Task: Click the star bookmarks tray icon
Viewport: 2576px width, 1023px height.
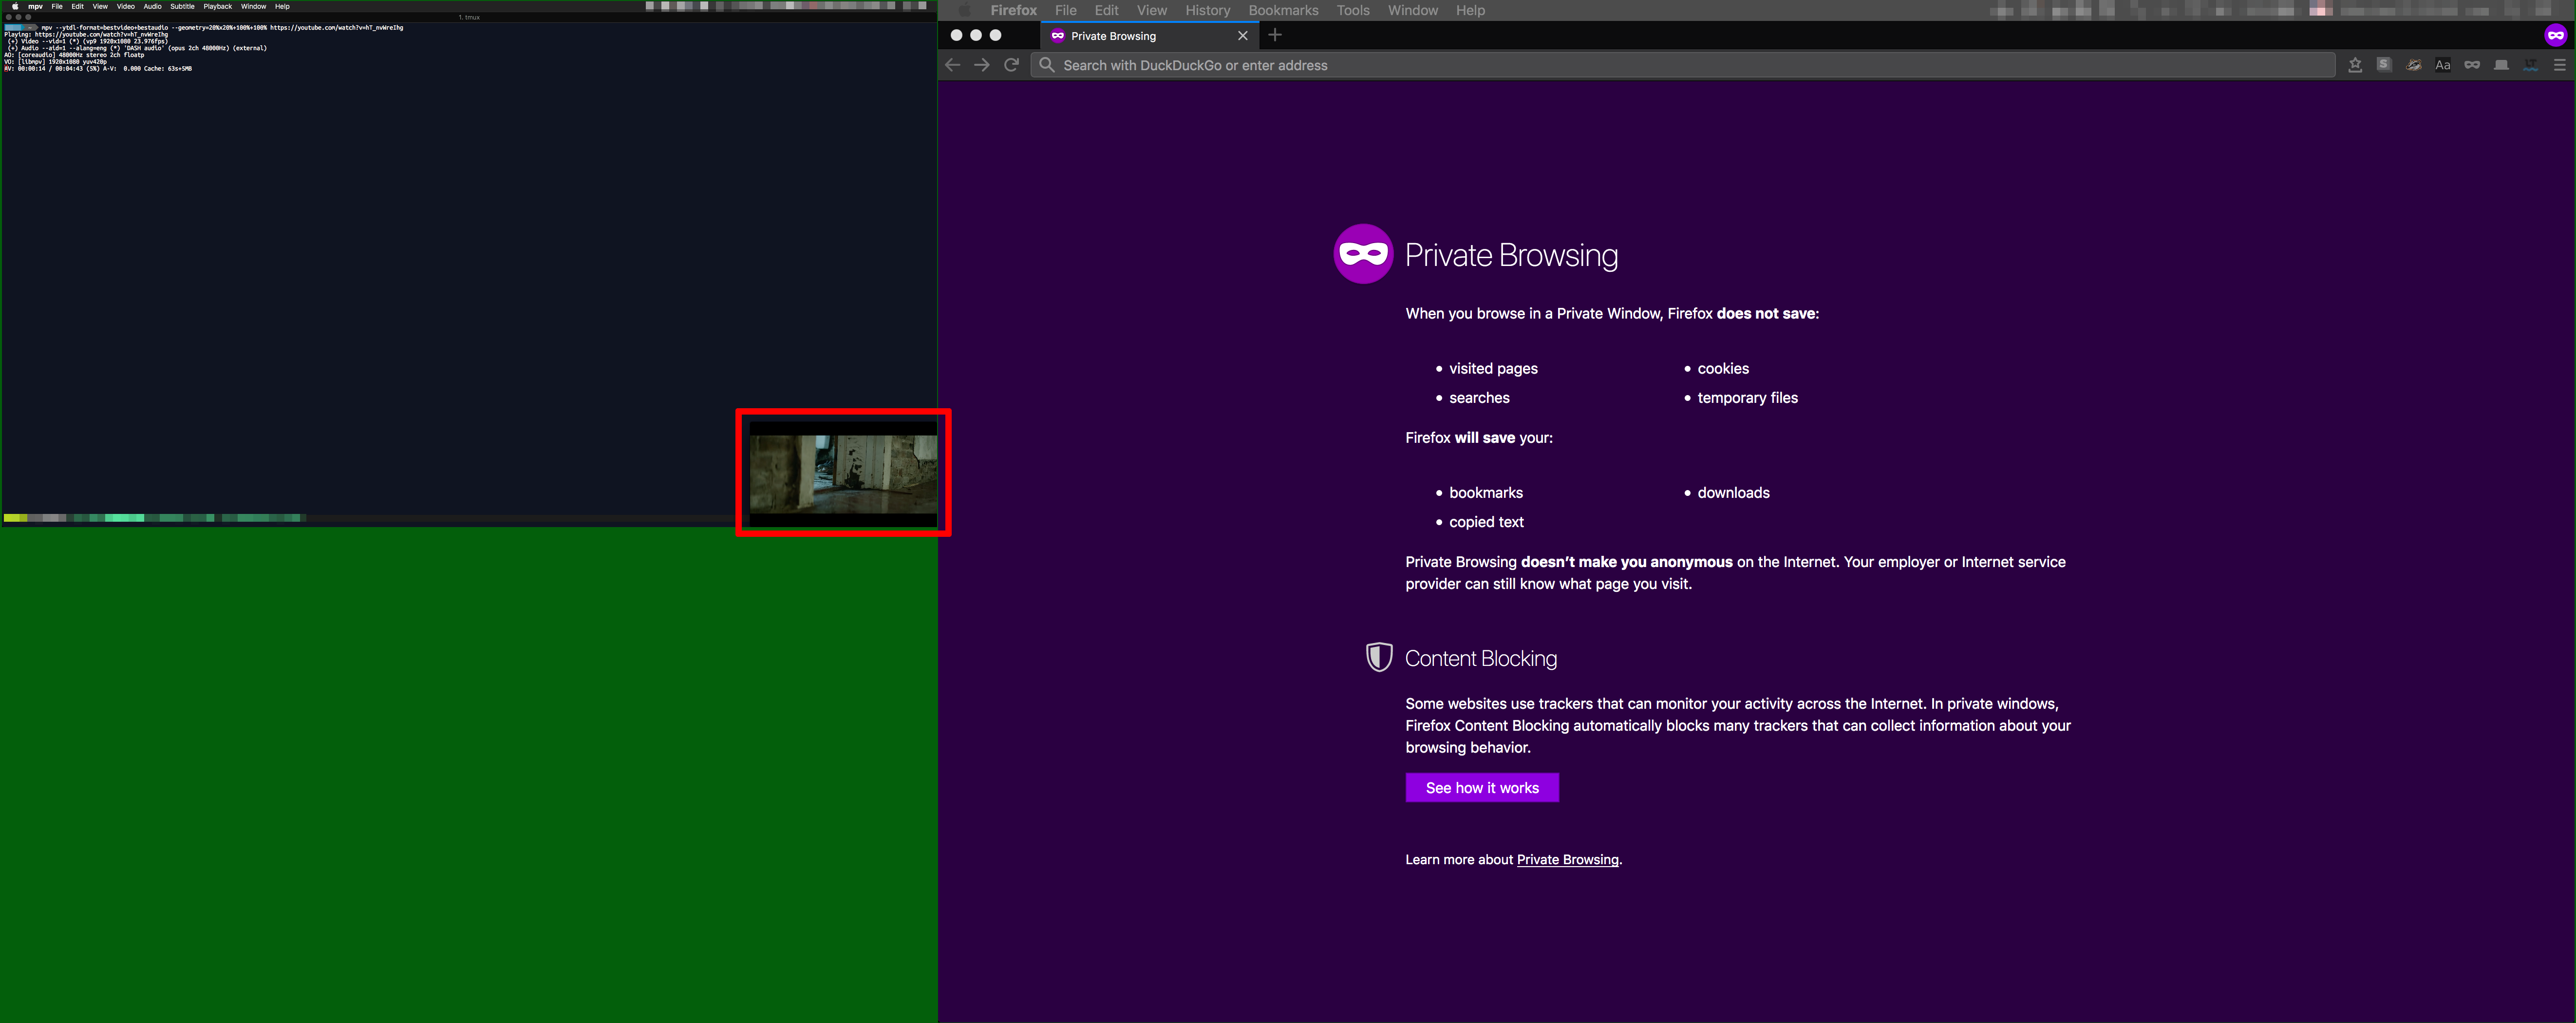Action: tap(2355, 65)
